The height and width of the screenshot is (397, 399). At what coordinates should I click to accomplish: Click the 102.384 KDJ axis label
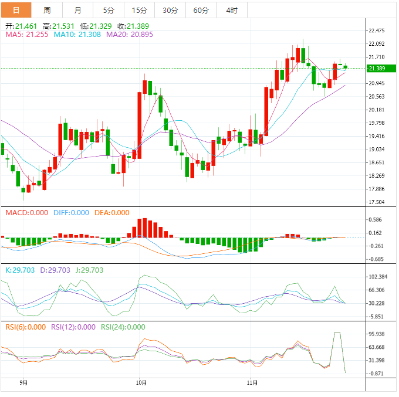[378, 277]
